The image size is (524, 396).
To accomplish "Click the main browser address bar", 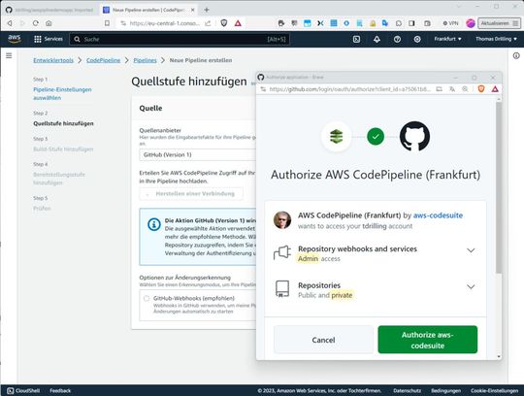I will [166, 23].
